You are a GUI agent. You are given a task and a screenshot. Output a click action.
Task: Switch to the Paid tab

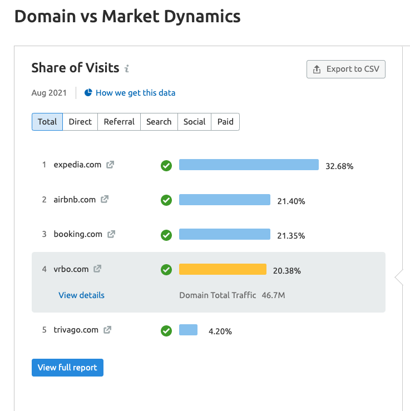click(x=225, y=122)
